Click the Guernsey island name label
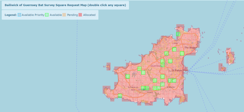This screenshot has width=244, height=112. (x=156, y=66)
